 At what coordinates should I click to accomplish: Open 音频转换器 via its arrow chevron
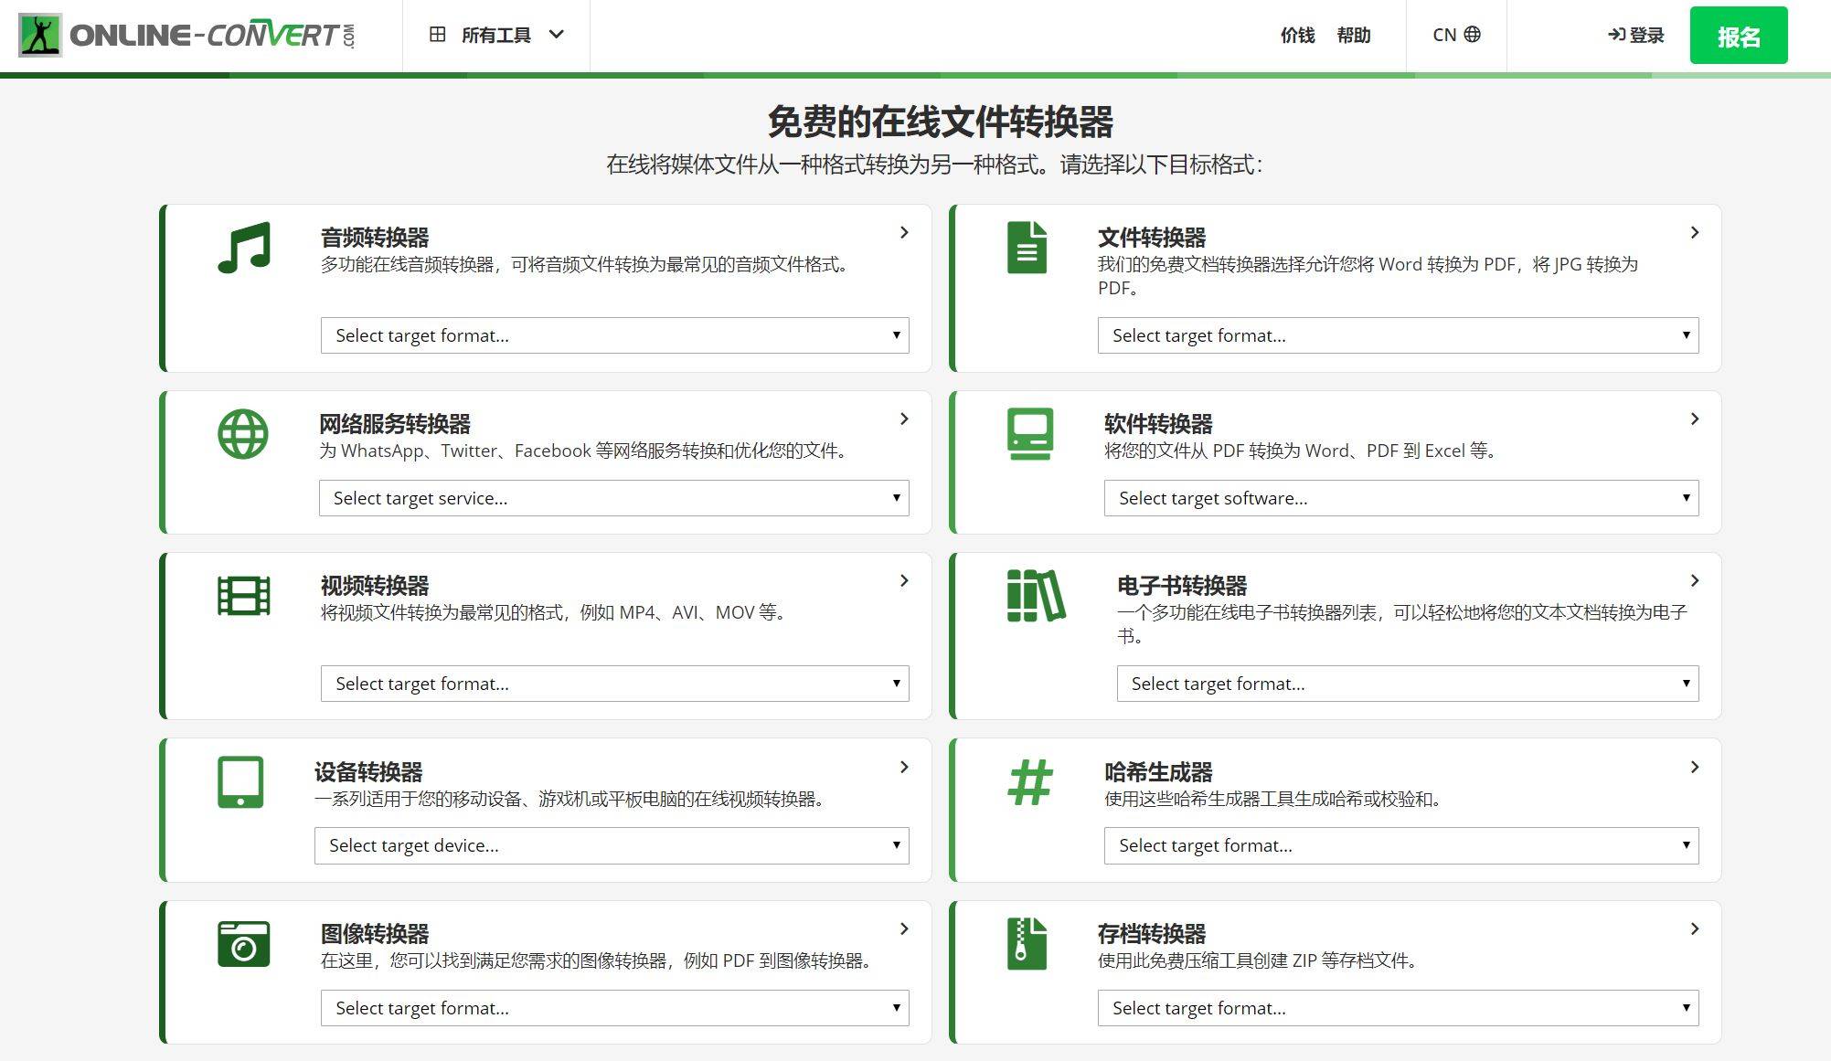(x=904, y=232)
